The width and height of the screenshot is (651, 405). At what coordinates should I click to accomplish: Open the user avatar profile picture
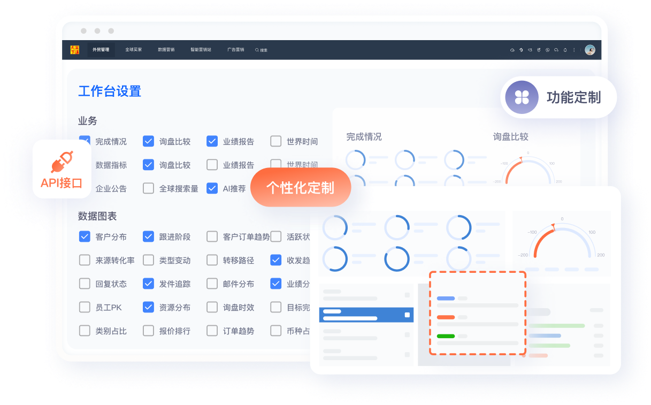(589, 50)
